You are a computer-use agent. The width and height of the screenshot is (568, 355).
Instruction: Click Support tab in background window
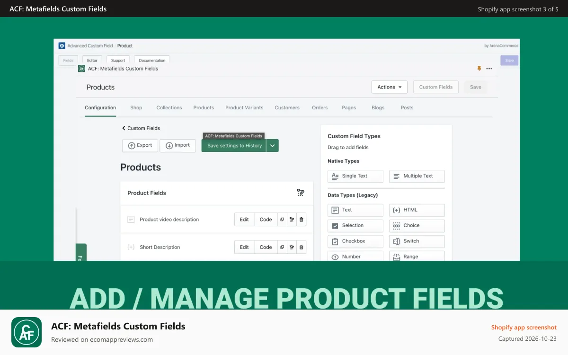118,61
